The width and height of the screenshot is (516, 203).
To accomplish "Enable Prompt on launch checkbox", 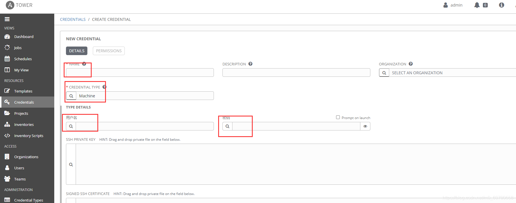I will click(x=338, y=117).
